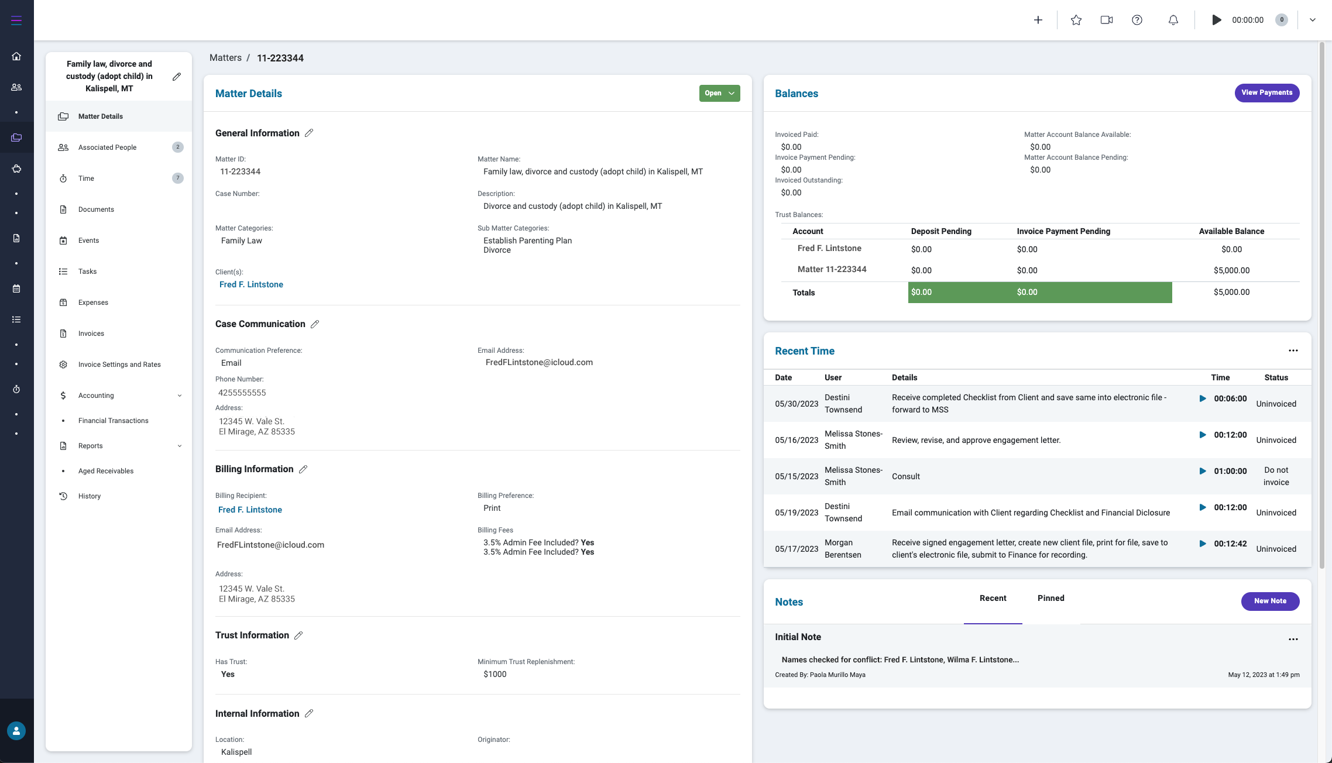Switch to the Pinned notes tab
The image size is (1332, 763).
coord(1051,598)
